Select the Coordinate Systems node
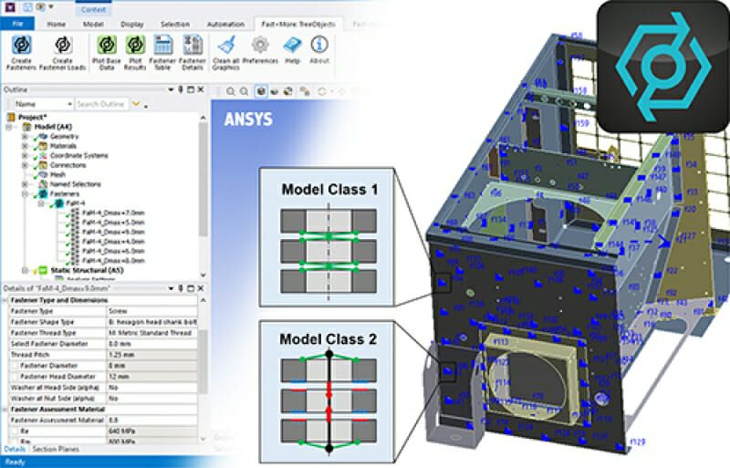 79,155
